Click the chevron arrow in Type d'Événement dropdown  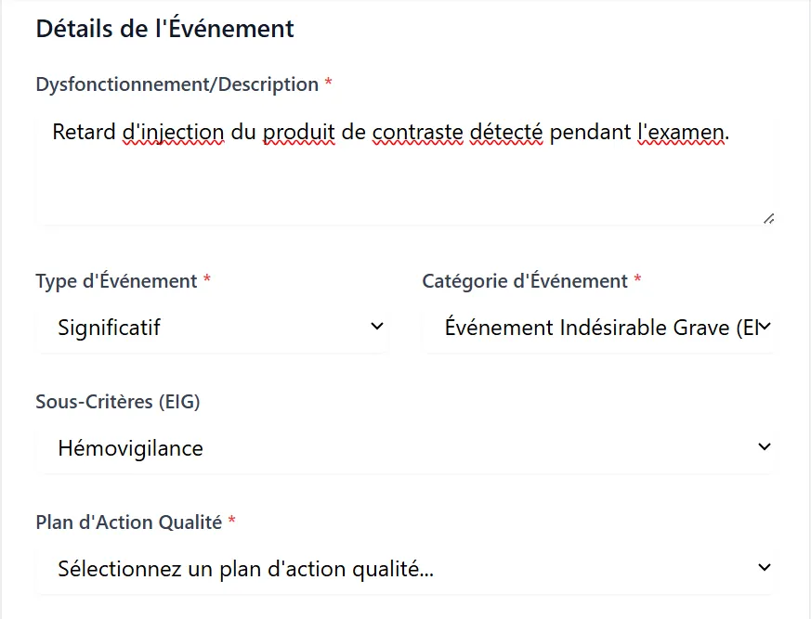coord(377,327)
